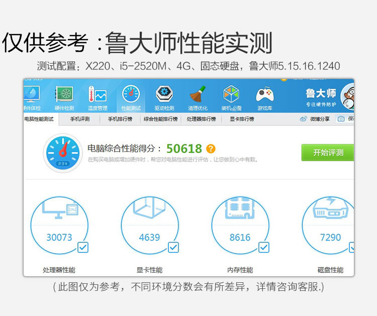The height and width of the screenshot is (316, 377).
Task: Open the 驱动检测 driver detection icon
Action: (x=164, y=94)
